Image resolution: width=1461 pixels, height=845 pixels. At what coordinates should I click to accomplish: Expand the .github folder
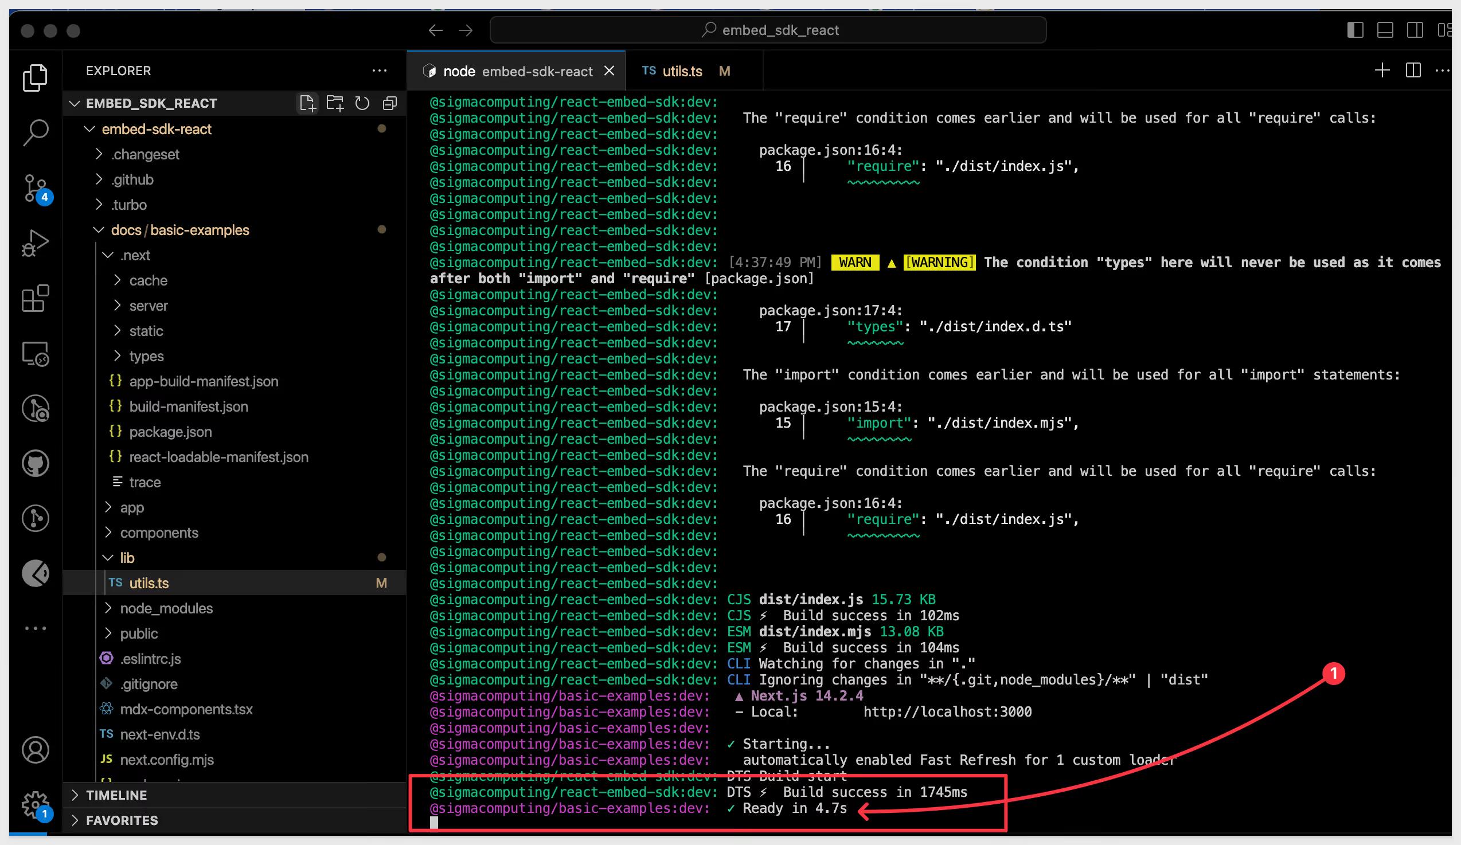(x=234, y=179)
